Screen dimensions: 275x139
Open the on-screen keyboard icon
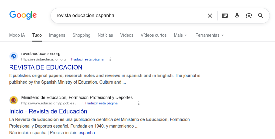(225, 16)
